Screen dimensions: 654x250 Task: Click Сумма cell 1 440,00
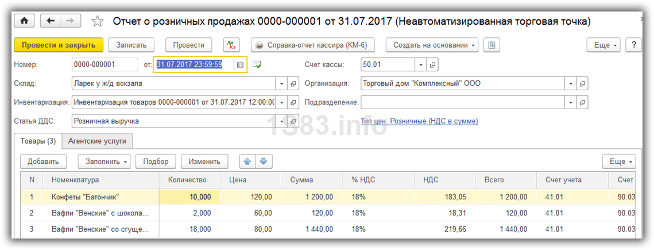[x=312, y=229]
